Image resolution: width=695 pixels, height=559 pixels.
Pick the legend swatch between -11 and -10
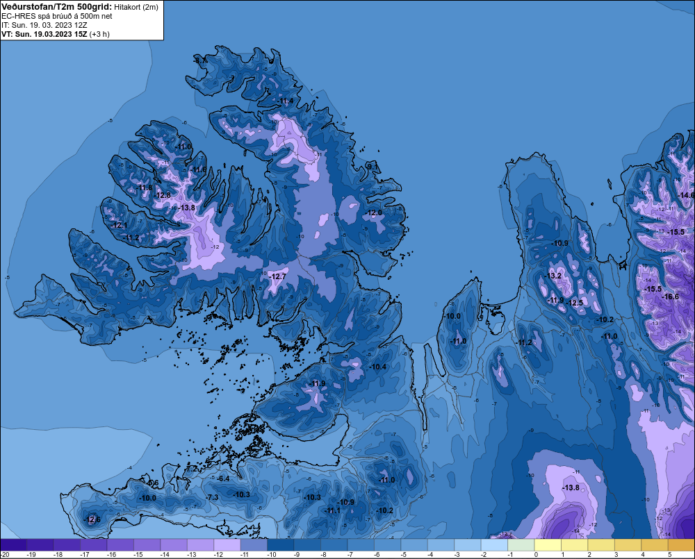point(254,545)
